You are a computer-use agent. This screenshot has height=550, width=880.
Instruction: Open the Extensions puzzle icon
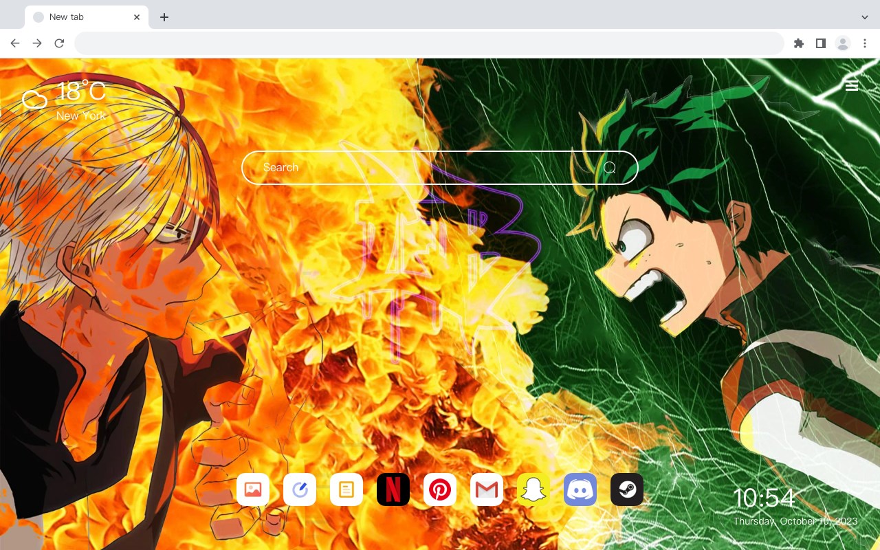[x=798, y=43]
